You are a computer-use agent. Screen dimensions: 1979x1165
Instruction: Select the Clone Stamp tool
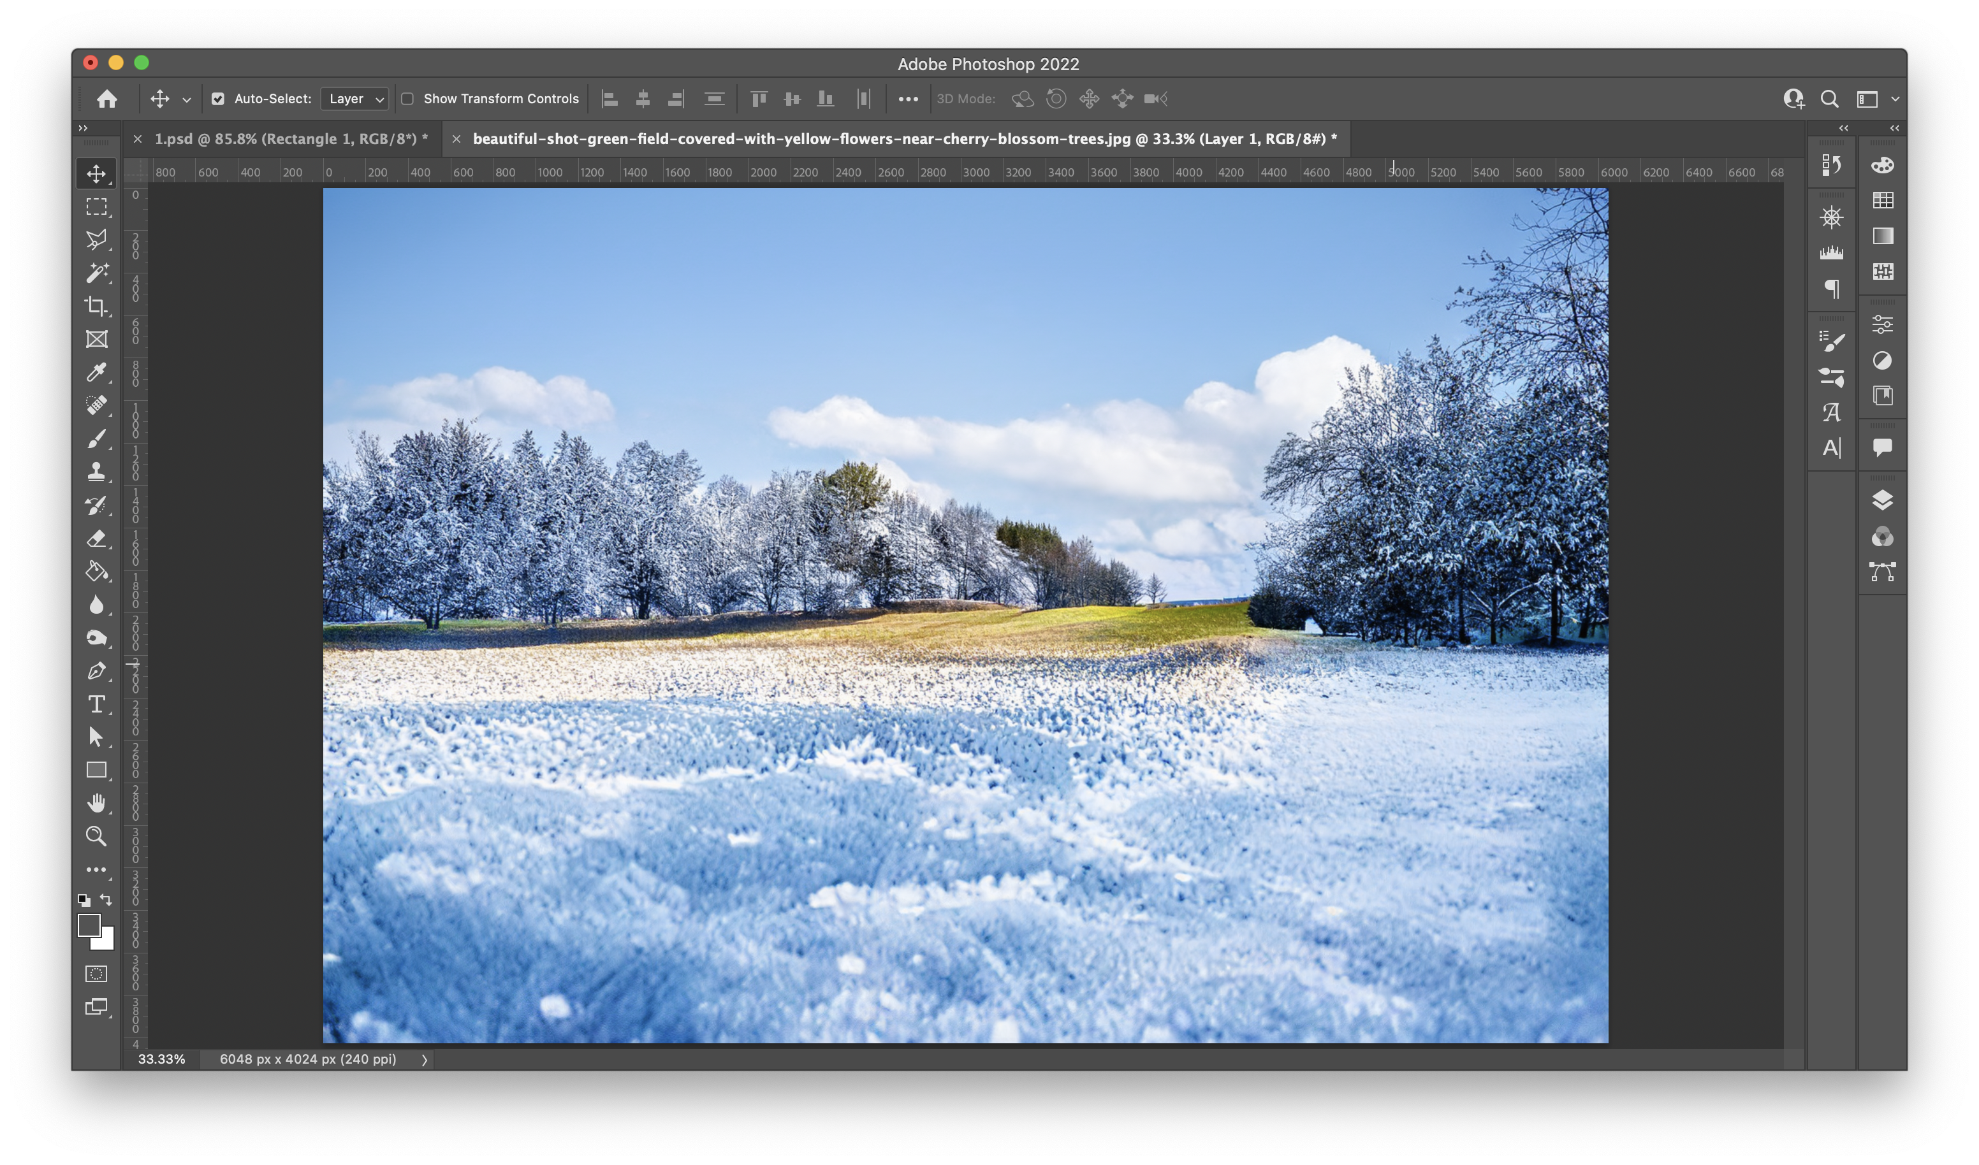point(96,471)
